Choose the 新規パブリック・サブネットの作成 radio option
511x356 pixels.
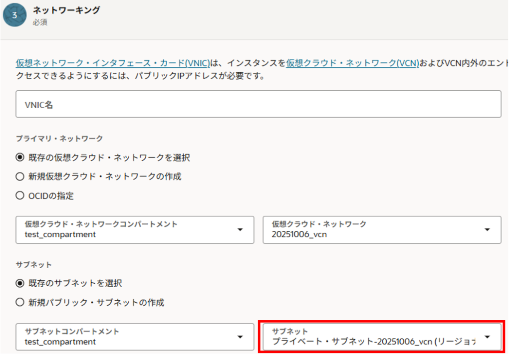click(20, 302)
